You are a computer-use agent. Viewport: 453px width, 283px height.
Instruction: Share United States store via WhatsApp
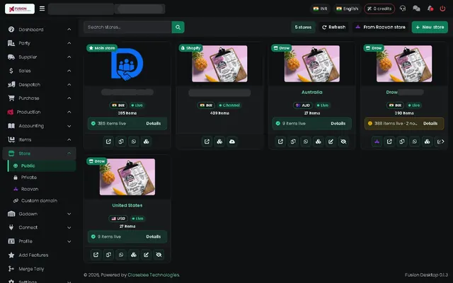[121, 255]
